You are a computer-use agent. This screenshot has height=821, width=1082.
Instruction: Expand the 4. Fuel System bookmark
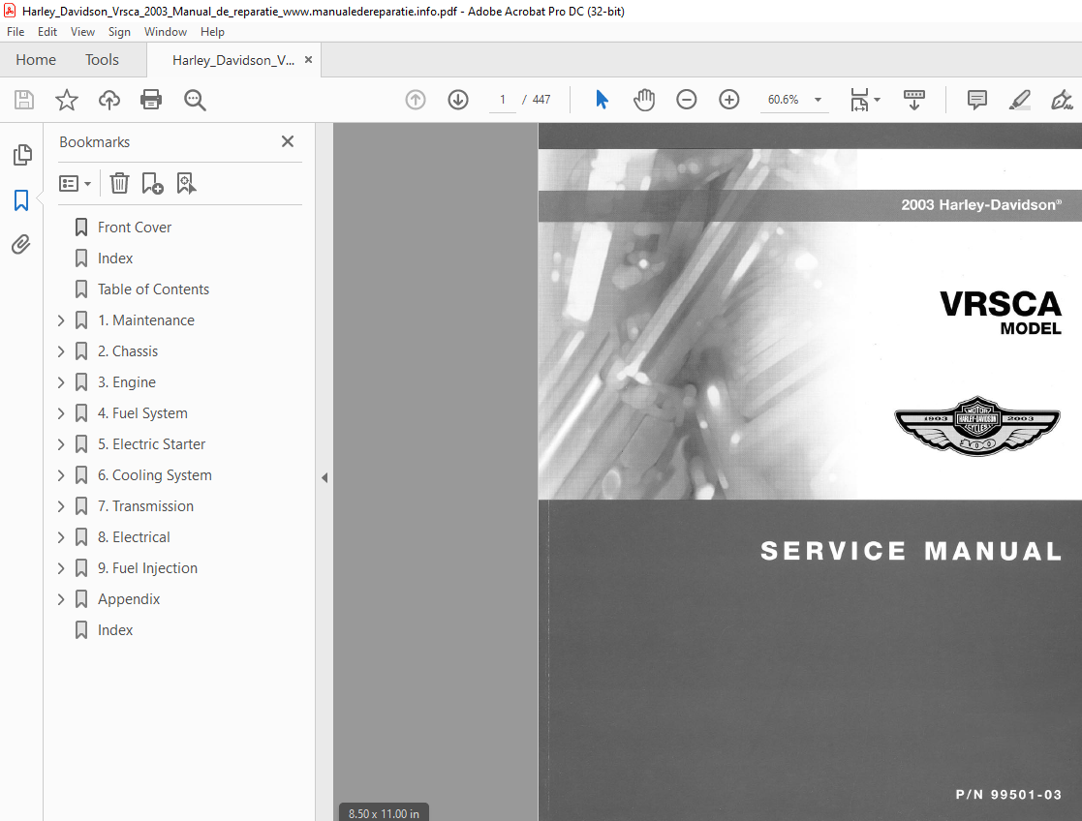(x=61, y=413)
